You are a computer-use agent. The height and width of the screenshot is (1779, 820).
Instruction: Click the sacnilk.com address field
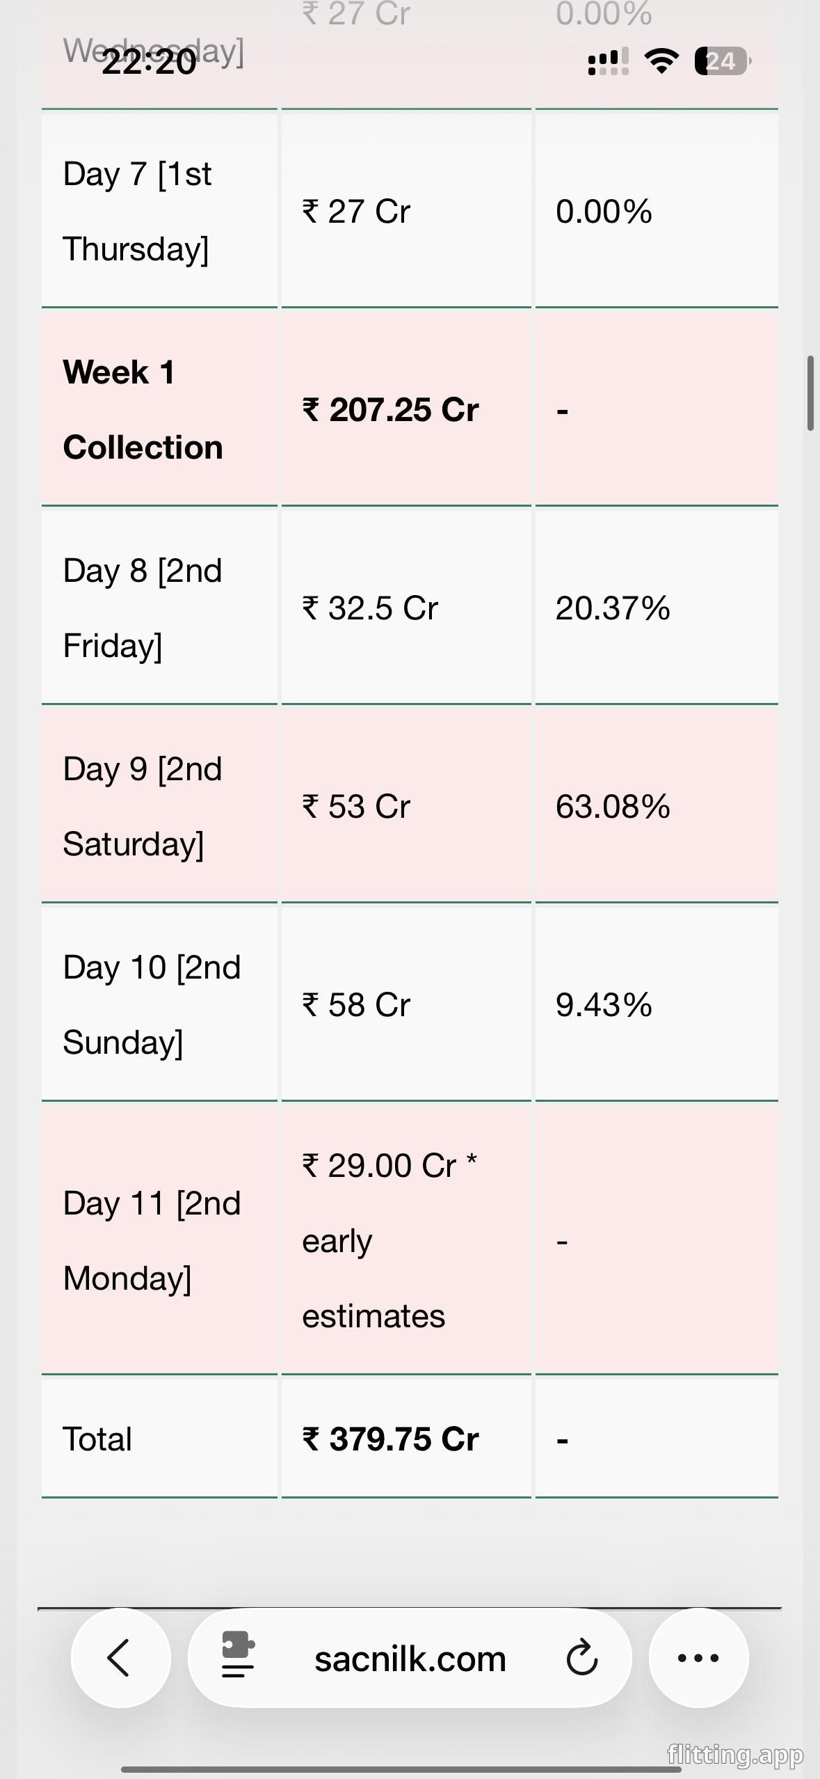tap(410, 1659)
